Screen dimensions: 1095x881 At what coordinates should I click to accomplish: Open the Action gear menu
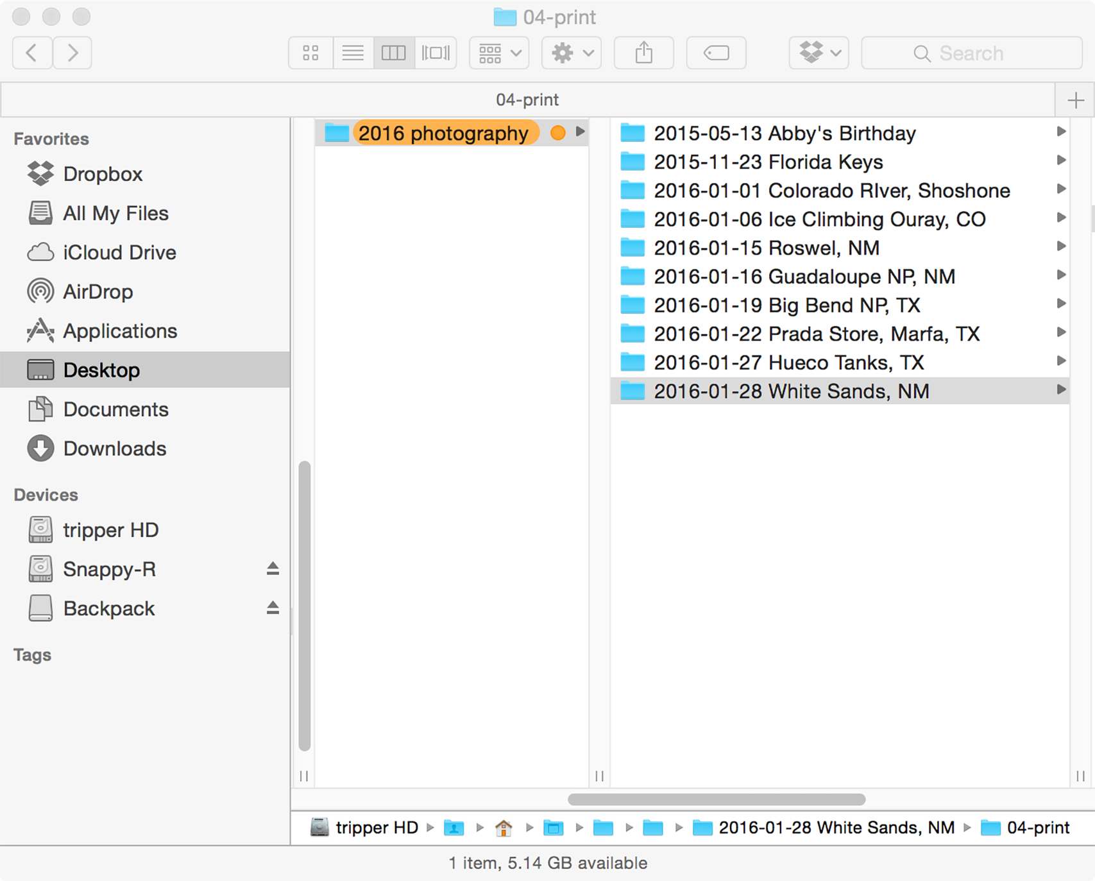[572, 53]
